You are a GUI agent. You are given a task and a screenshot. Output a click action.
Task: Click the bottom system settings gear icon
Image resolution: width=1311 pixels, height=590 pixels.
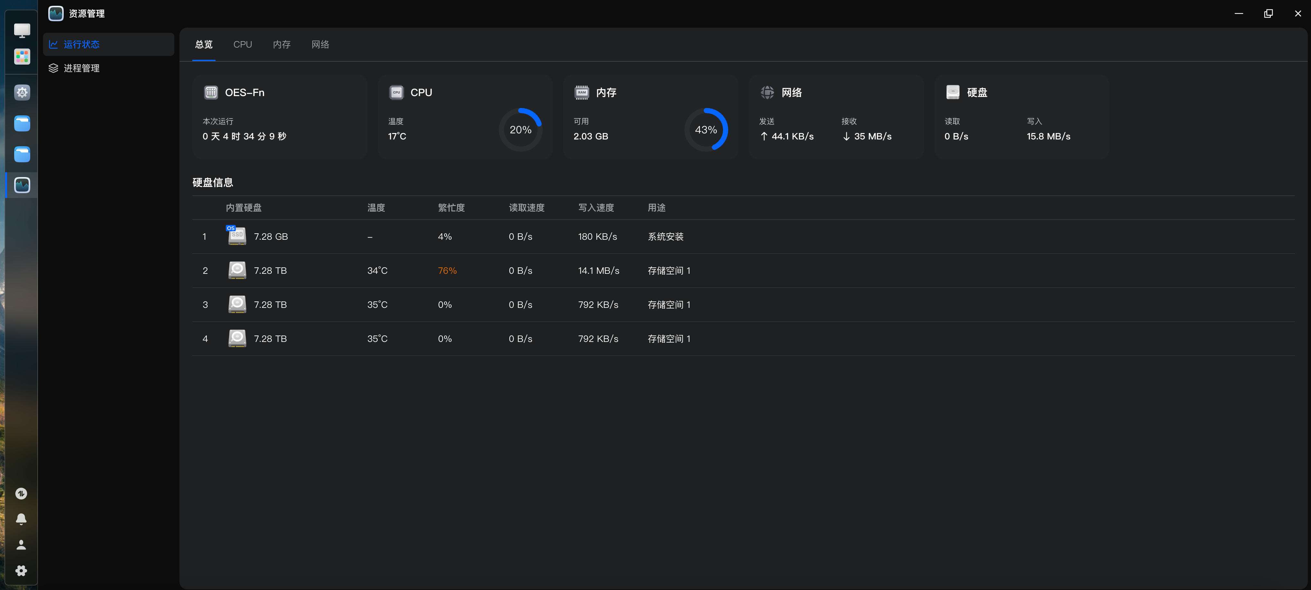[21, 571]
